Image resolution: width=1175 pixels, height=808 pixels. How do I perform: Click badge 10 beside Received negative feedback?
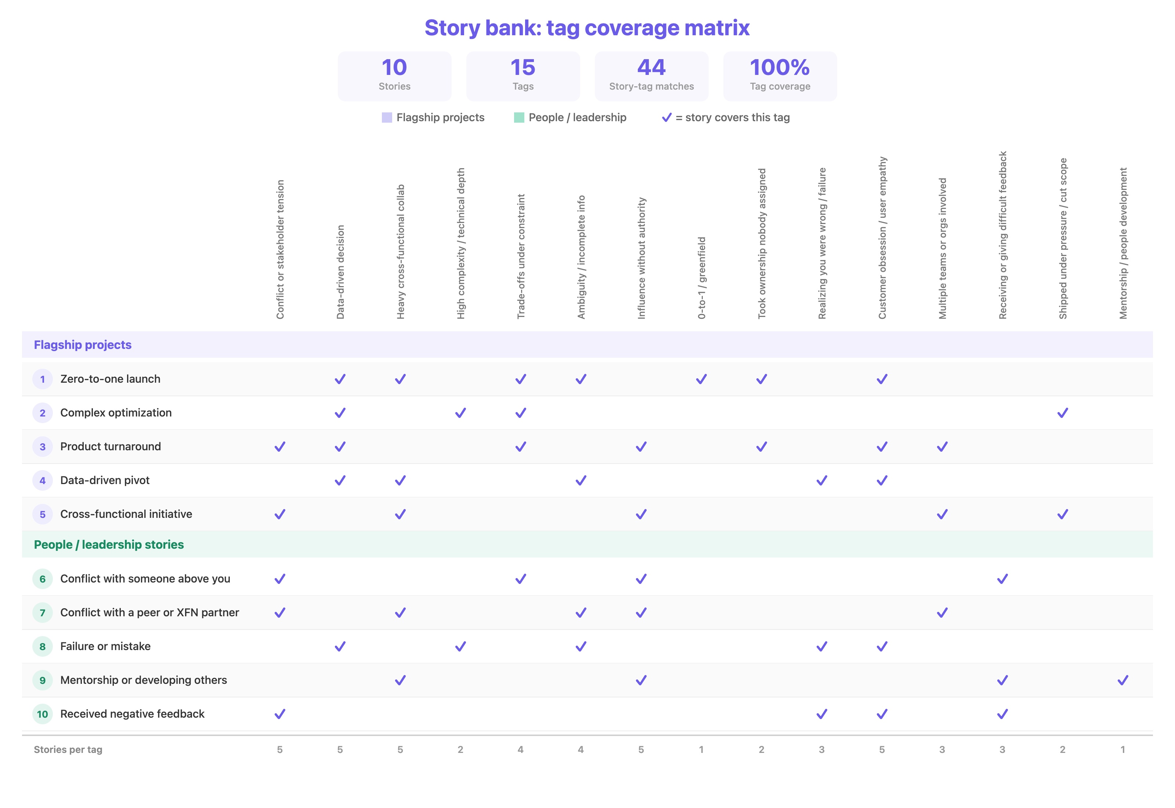pos(43,714)
